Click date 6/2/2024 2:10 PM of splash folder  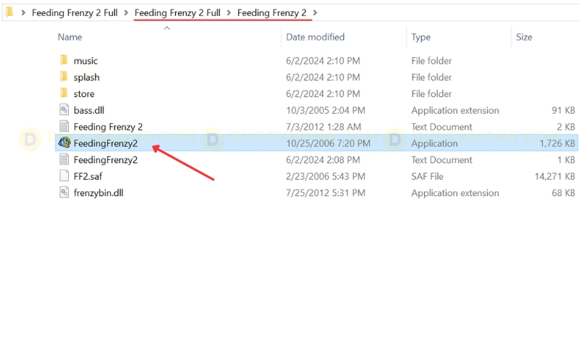coord(323,77)
